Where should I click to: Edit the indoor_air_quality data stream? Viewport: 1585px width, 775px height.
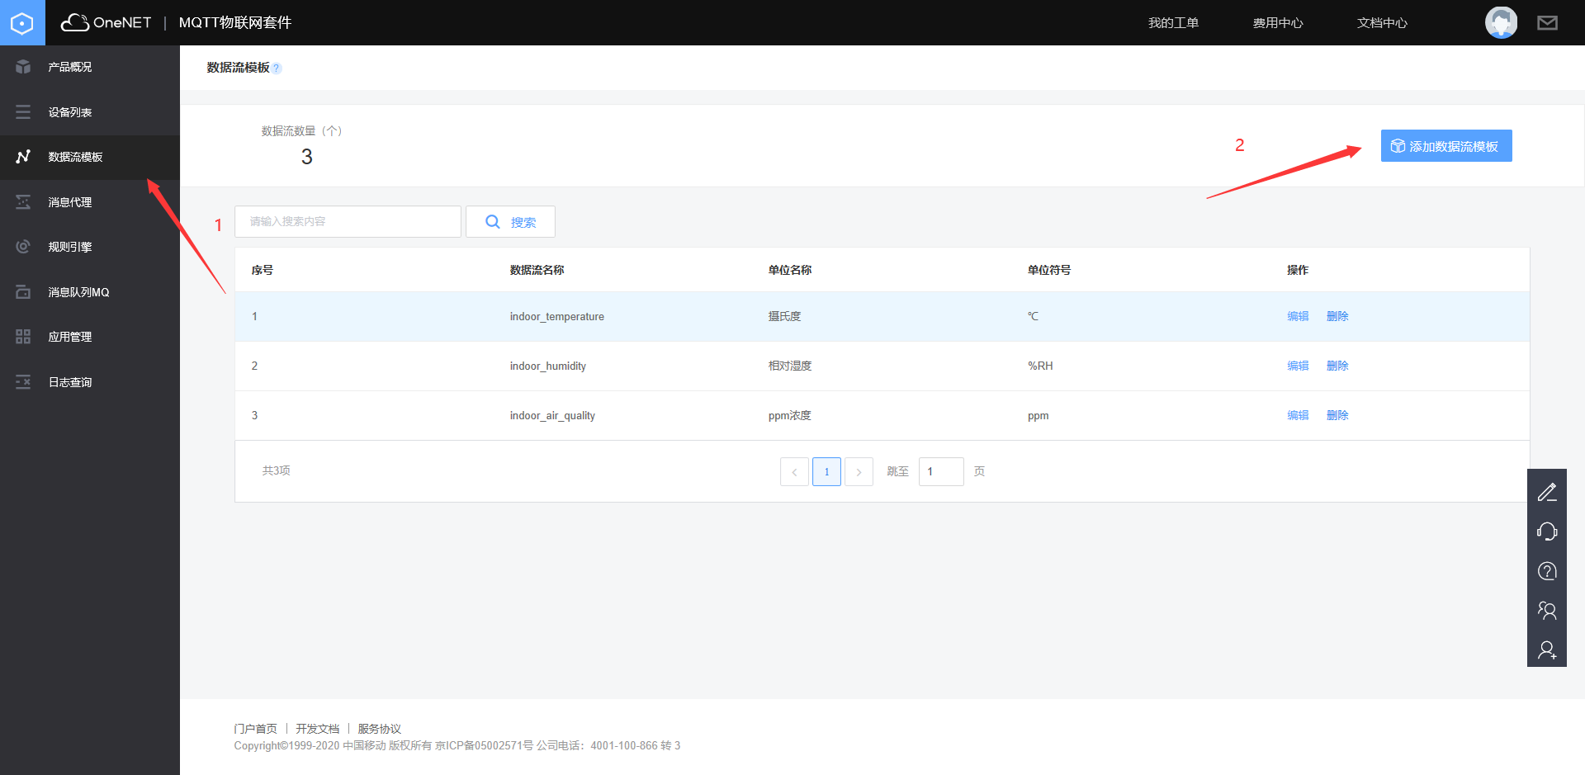coord(1298,416)
